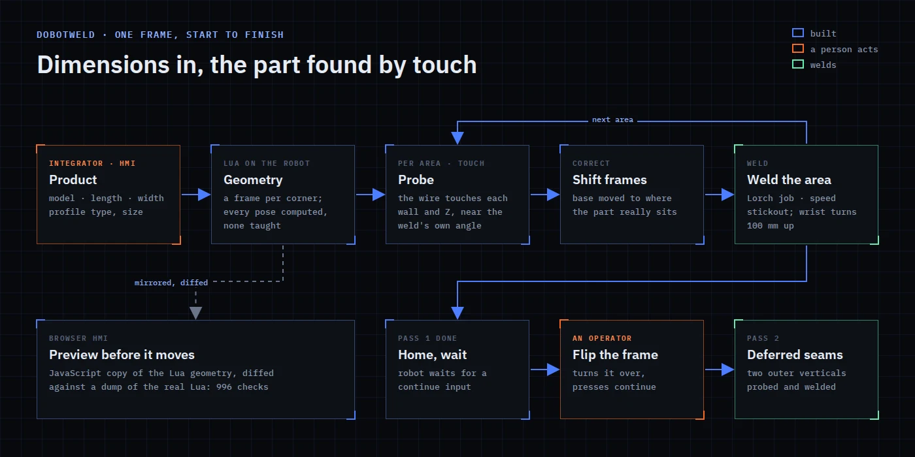915x457 pixels.
Task: Click the 'PER AREA · TOUCH' tag
Action: tap(441, 163)
